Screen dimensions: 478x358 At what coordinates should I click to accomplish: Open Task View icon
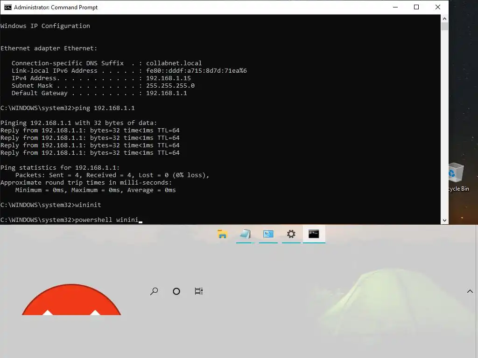tap(199, 291)
